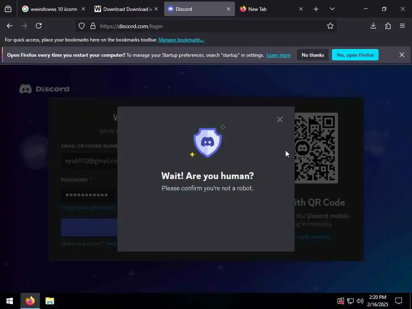The height and width of the screenshot is (309, 412).
Task: Close the Are you human dialog
Action: pyautogui.click(x=280, y=119)
